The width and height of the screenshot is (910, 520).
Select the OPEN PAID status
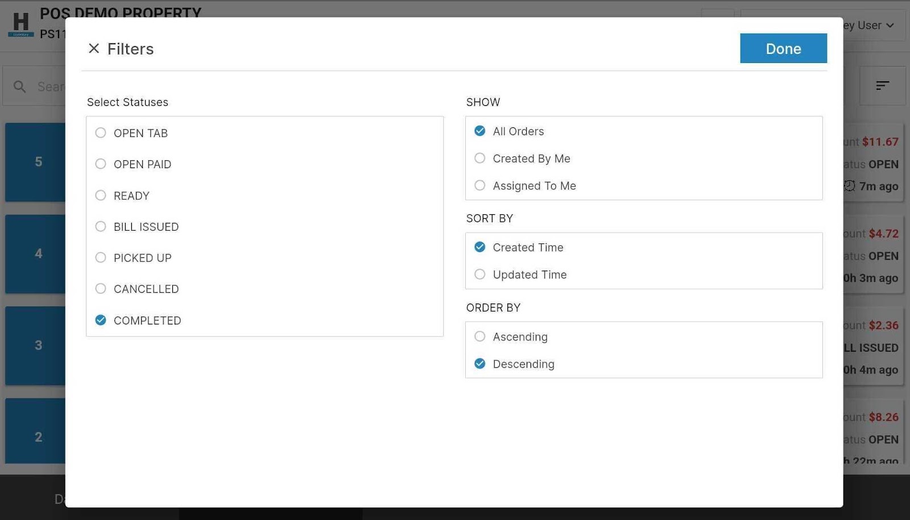point(101,164)
